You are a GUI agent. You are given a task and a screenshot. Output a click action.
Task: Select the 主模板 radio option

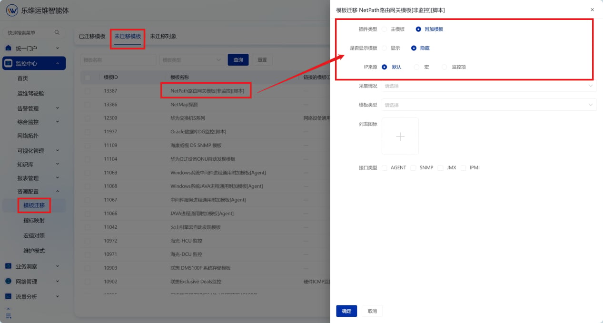click(x=385, y=29)
